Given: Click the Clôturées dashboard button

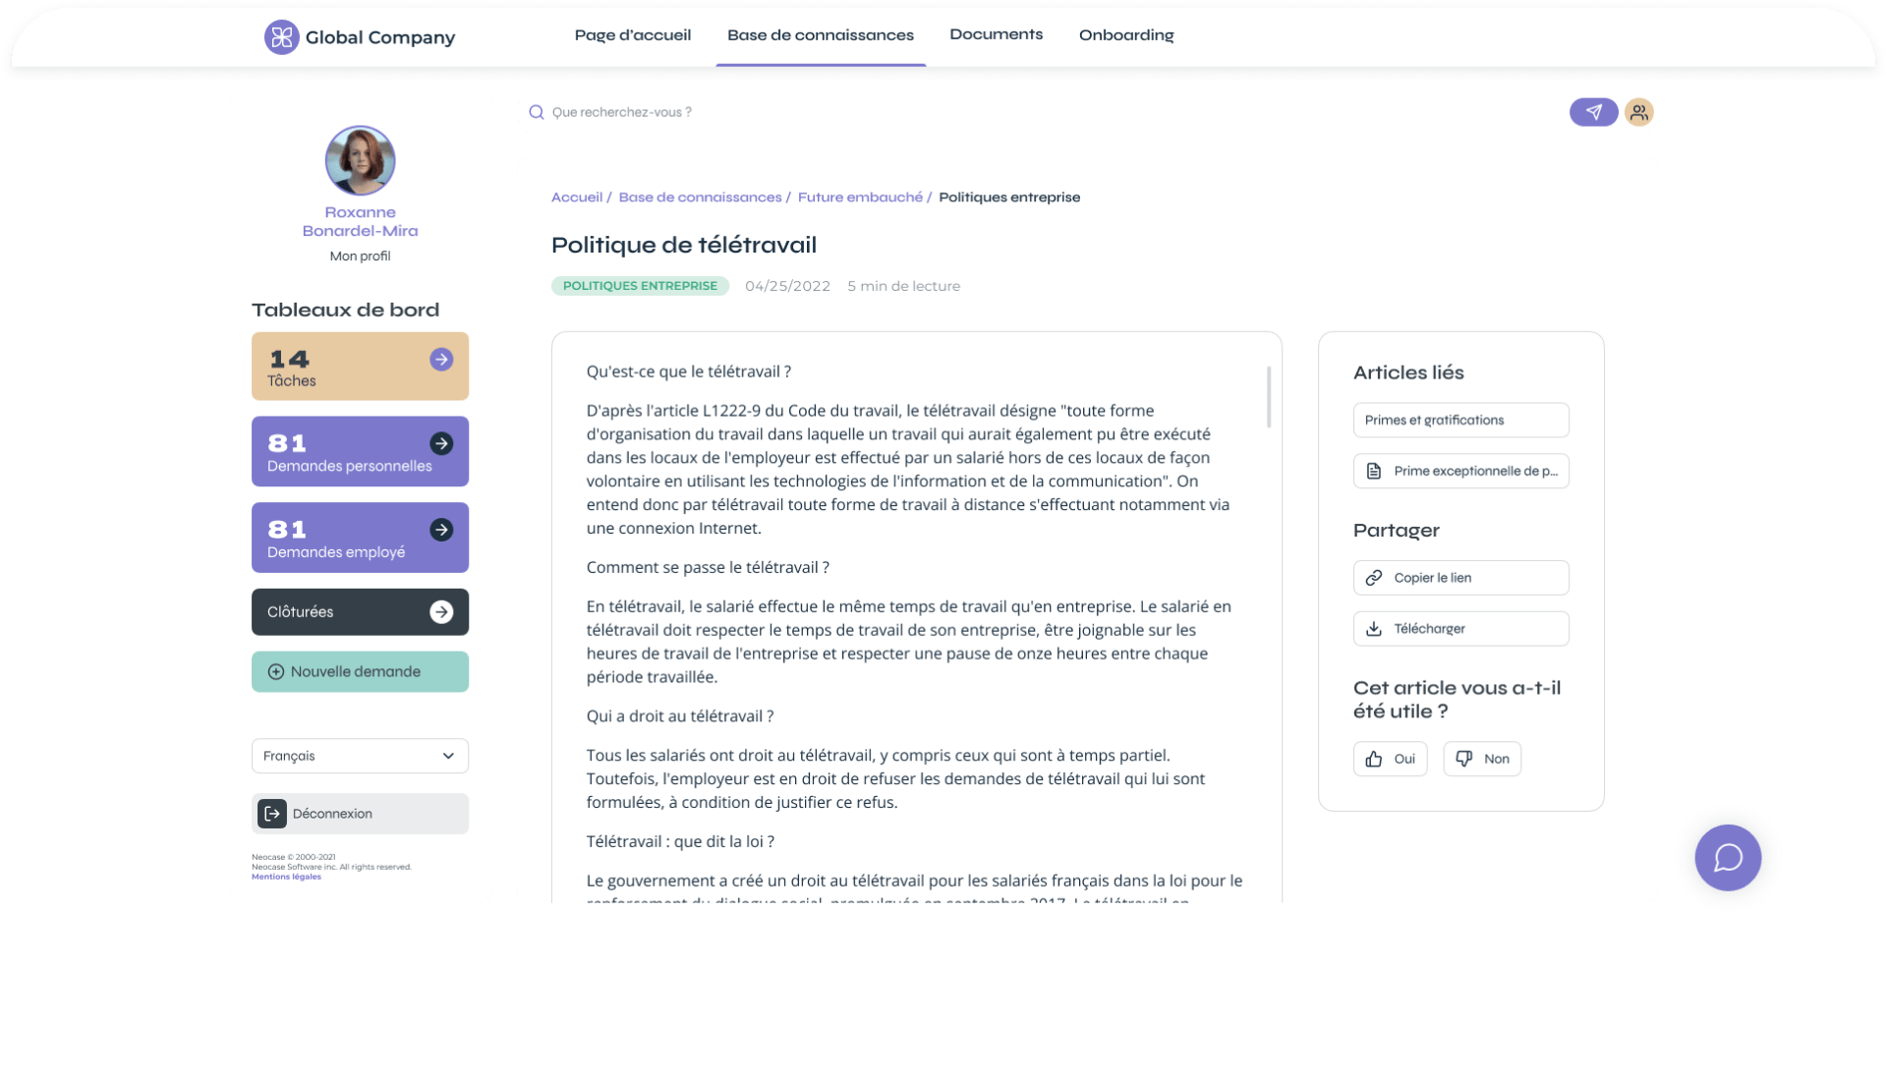Looking at the screenshot, I should pyautogui.click(x=361, y=611).
